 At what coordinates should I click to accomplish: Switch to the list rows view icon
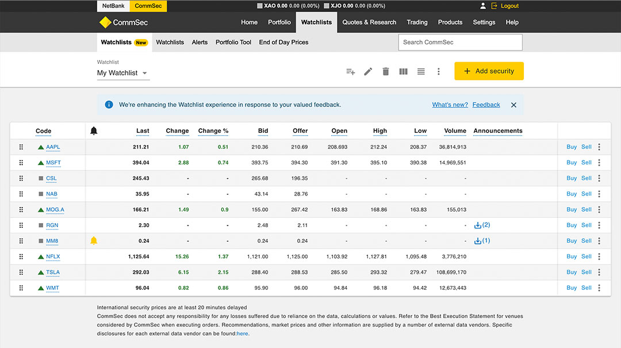tap(420, 71)
